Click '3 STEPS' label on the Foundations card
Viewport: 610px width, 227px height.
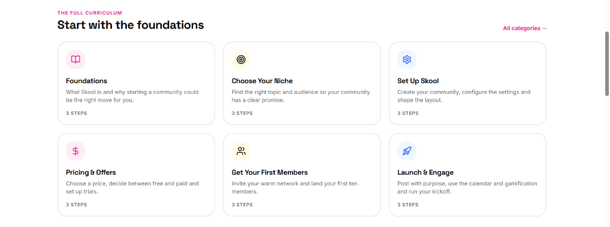(76, 113)
